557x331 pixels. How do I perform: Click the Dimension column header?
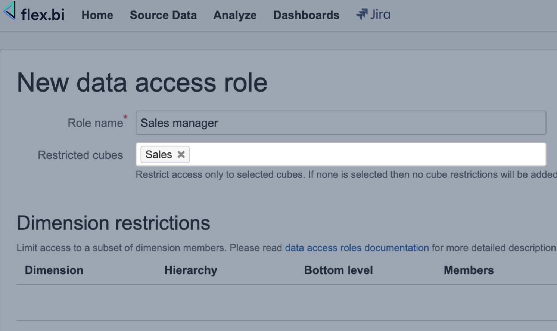54,270
